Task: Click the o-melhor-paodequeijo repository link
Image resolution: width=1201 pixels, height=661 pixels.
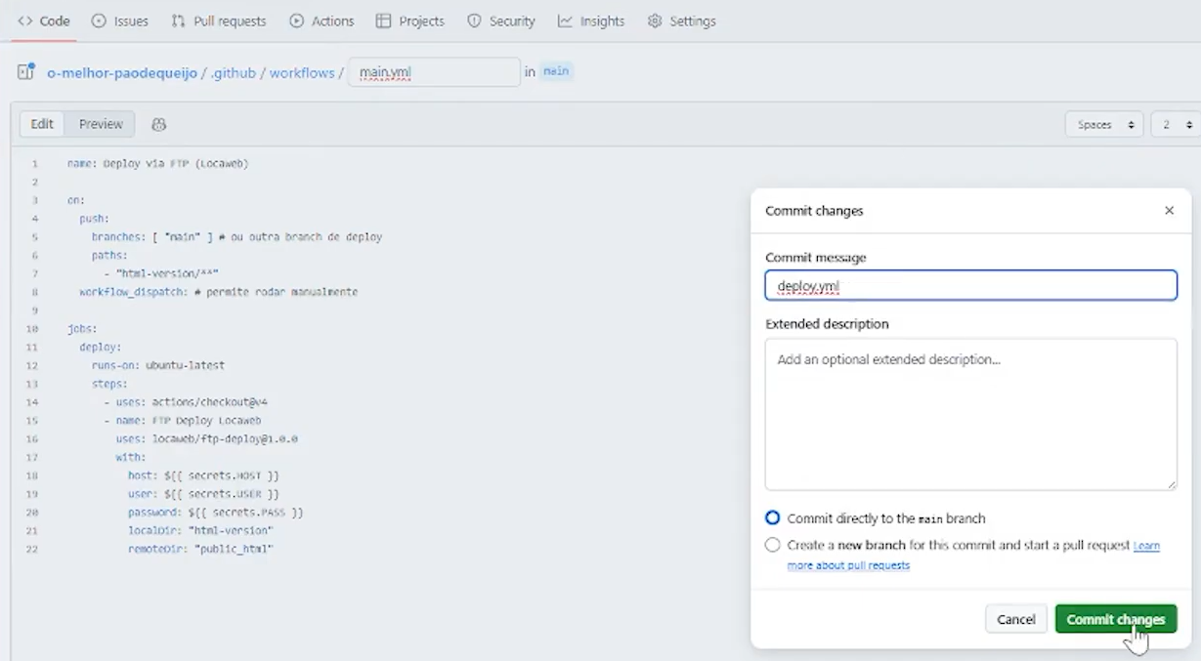Action: (x=122, y=73)
